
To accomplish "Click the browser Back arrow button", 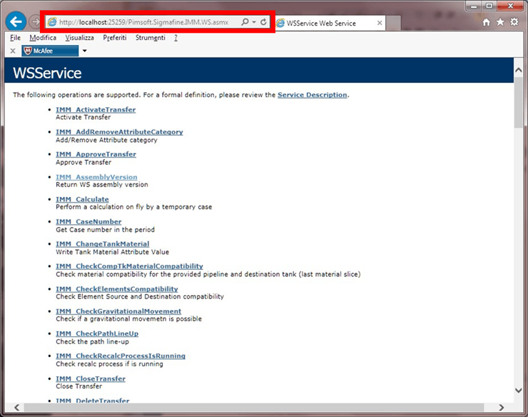I will [16, 22].
